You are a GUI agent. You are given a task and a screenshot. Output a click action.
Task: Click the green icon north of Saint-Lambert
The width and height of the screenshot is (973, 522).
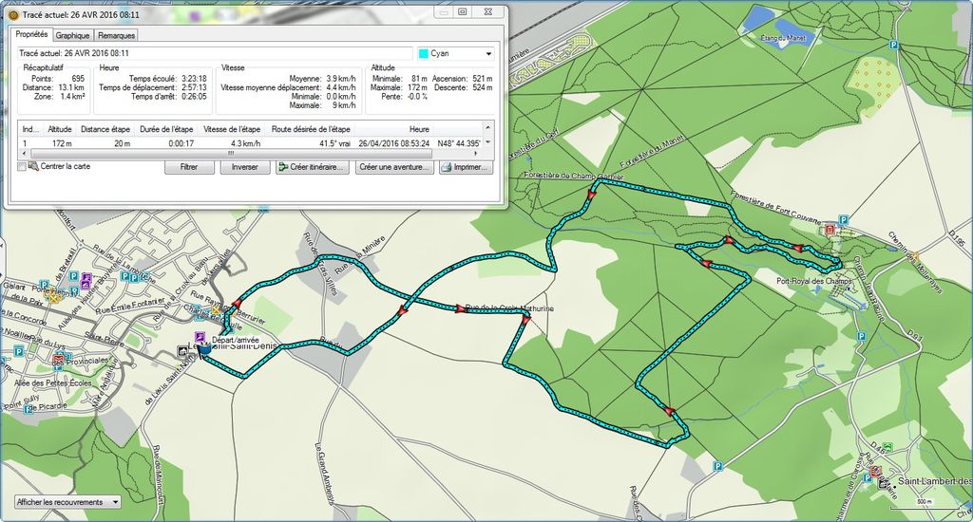coord(888,447)
